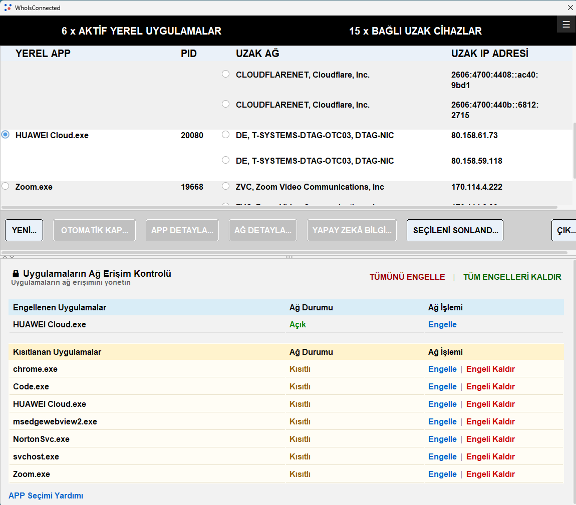576x505 pixels.
Task: Open APP DETAYLA... details button
Action: [x=182, y=230]
